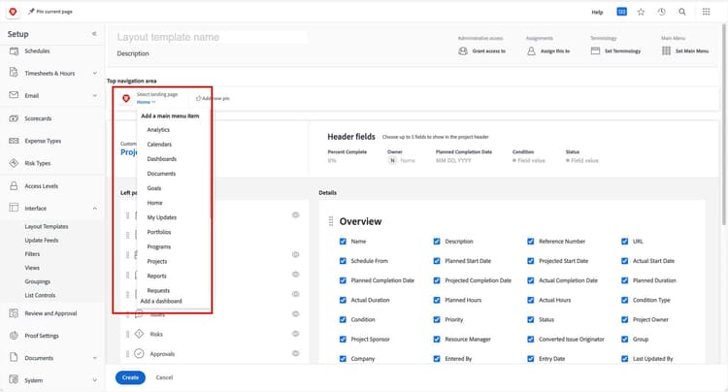Click the Risk Types diamond icon
The height and width of the screenshot is (392, 728).
coord(14,163)
